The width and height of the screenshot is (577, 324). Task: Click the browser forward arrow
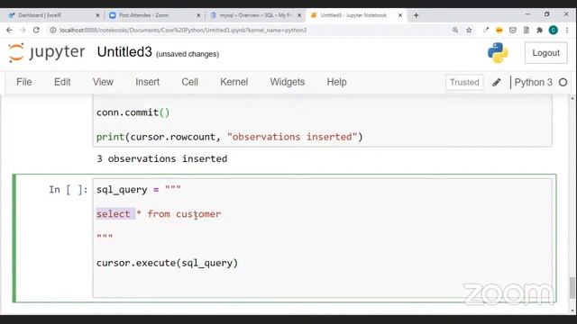click(x=23, y=30)
